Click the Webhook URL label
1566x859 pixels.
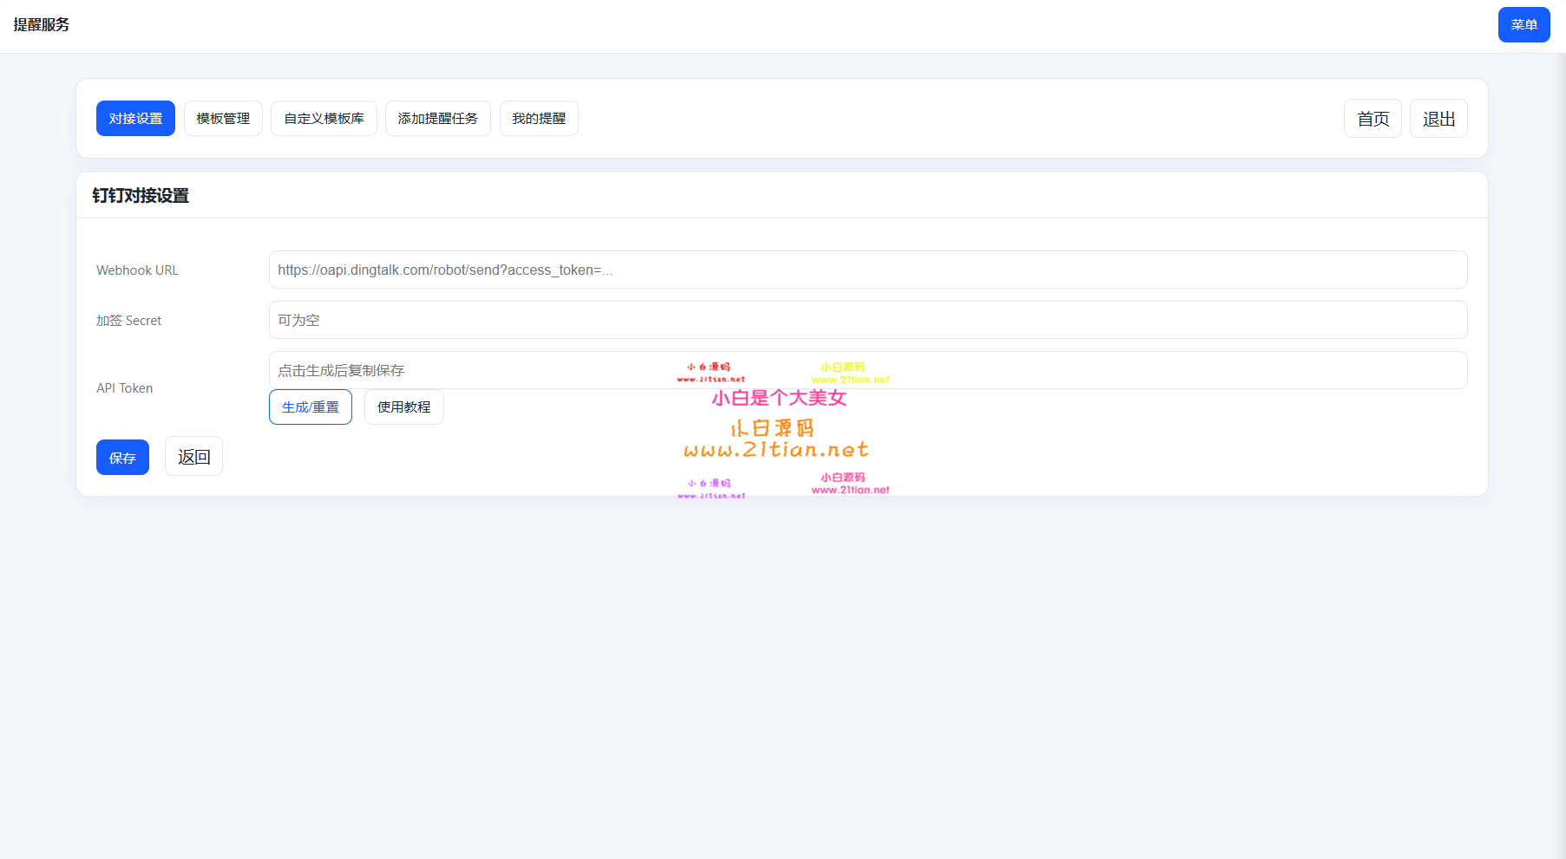(137, 270)
